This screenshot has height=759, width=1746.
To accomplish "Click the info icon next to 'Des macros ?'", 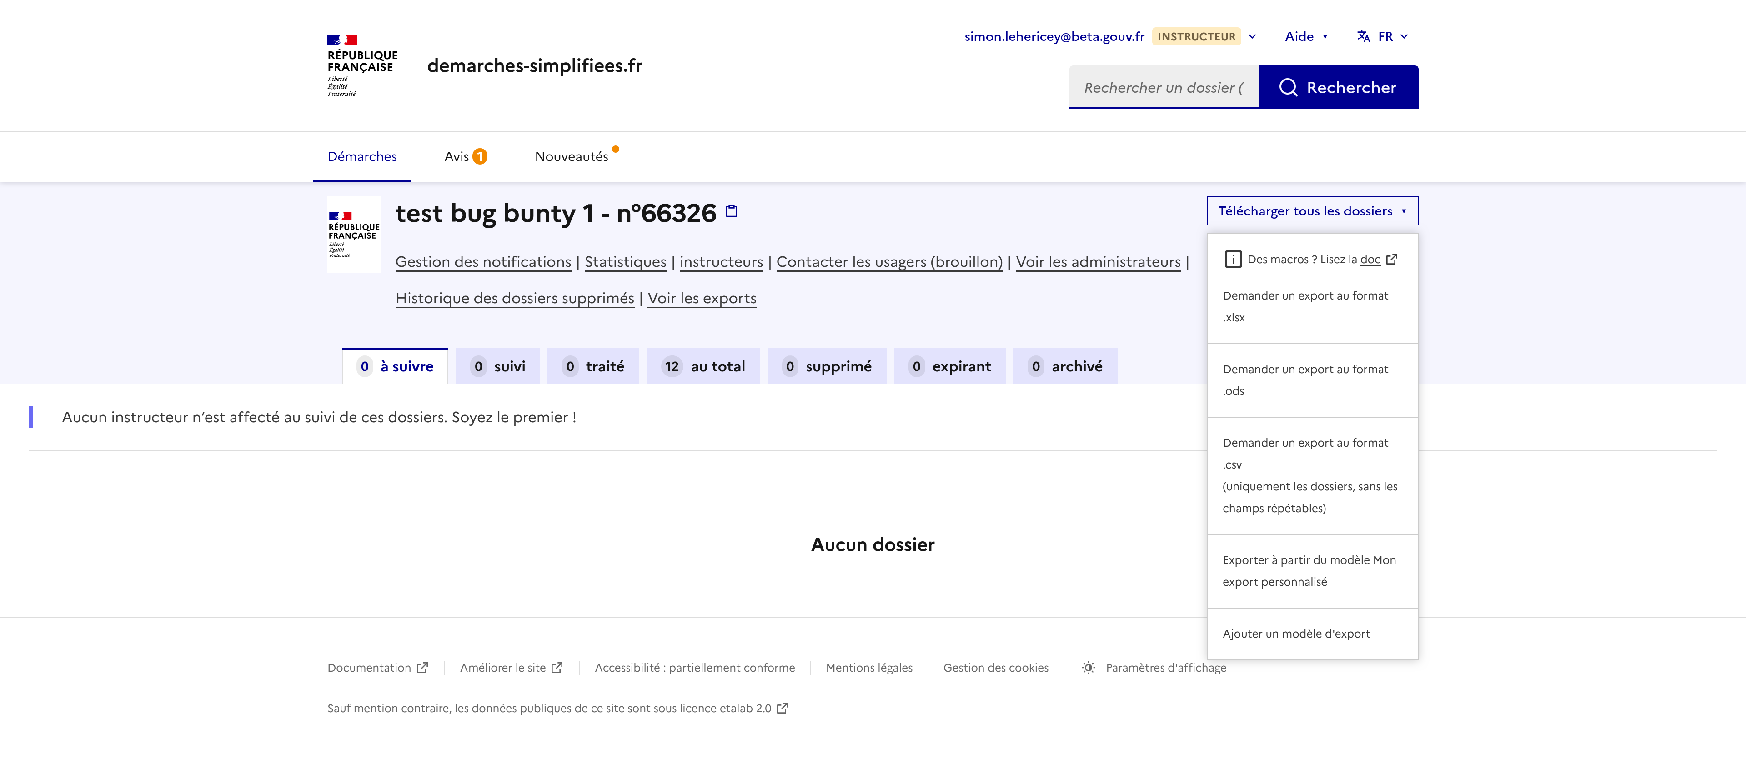I will tap(1233, 260).
